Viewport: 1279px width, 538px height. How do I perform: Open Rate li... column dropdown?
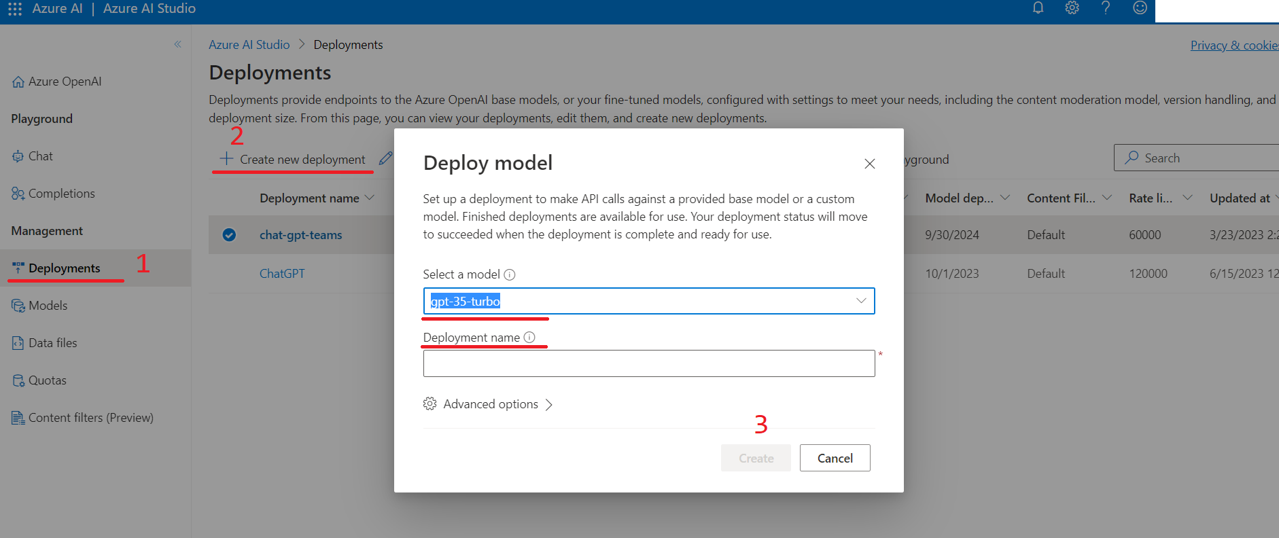1187,198
